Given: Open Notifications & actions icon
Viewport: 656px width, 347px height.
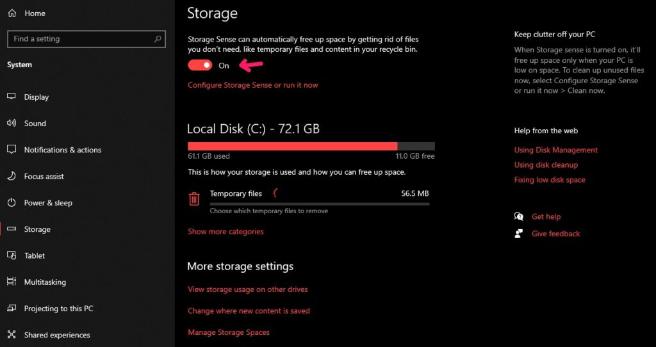Looking at the screenshot, I should pos(12,150).
